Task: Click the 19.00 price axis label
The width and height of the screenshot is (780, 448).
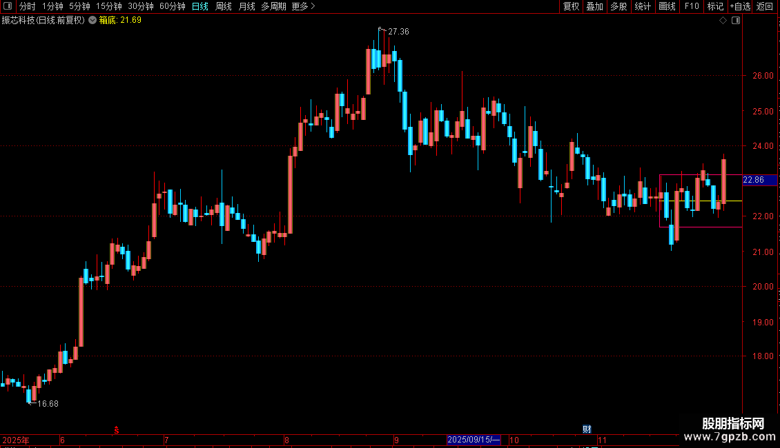Action: click(763, 323)
